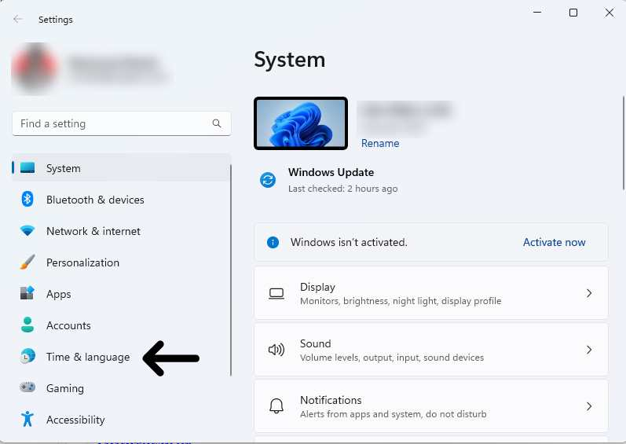Click the Notifications bell icon
Image resolution: width=626 pixels, height=444 pixels.
(x=276, y=406)
